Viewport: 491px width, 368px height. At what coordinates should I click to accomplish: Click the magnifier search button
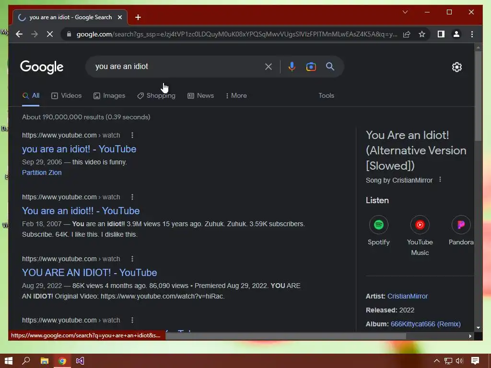pyautogui.click(x=330, y=66)
